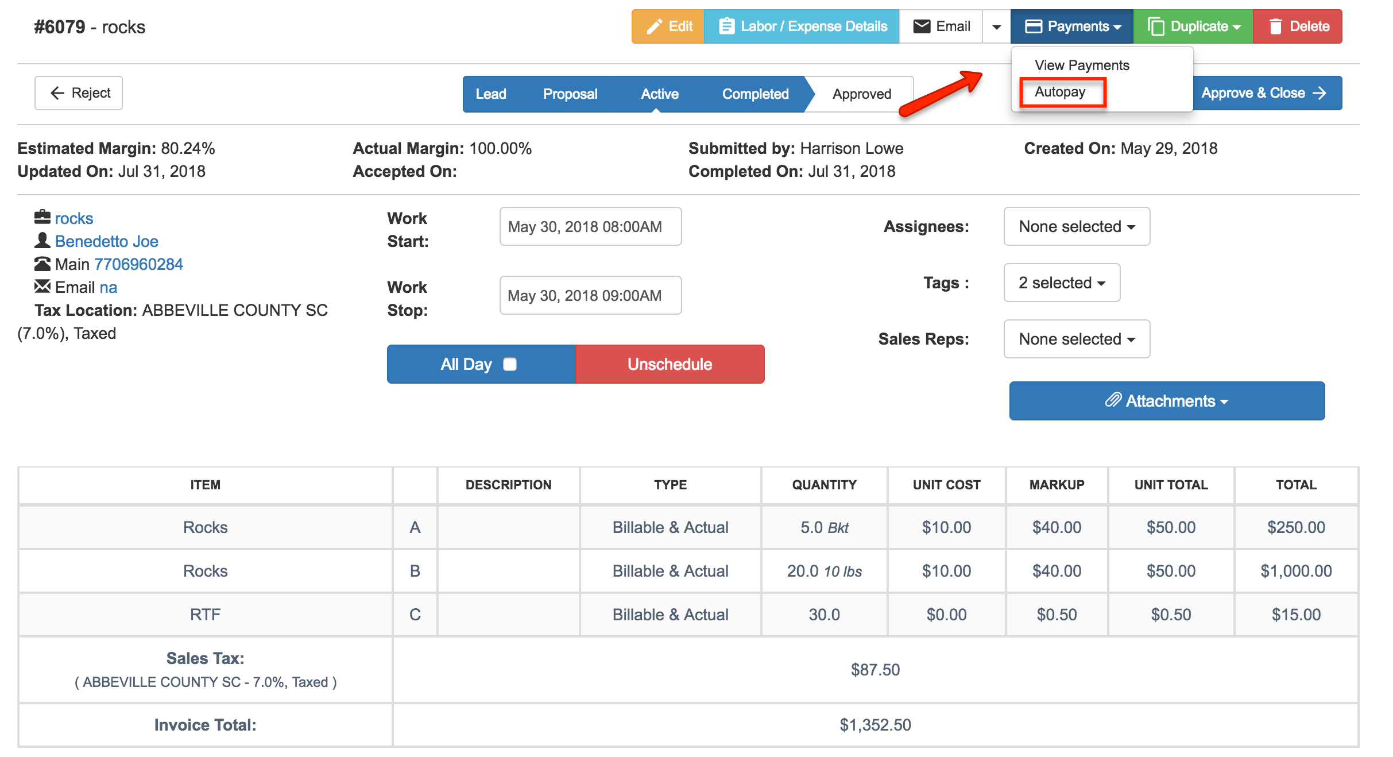This screenshot has width=1393, height=757.
Task: Click the Work Start date field
Action: (x=590, y=227)
